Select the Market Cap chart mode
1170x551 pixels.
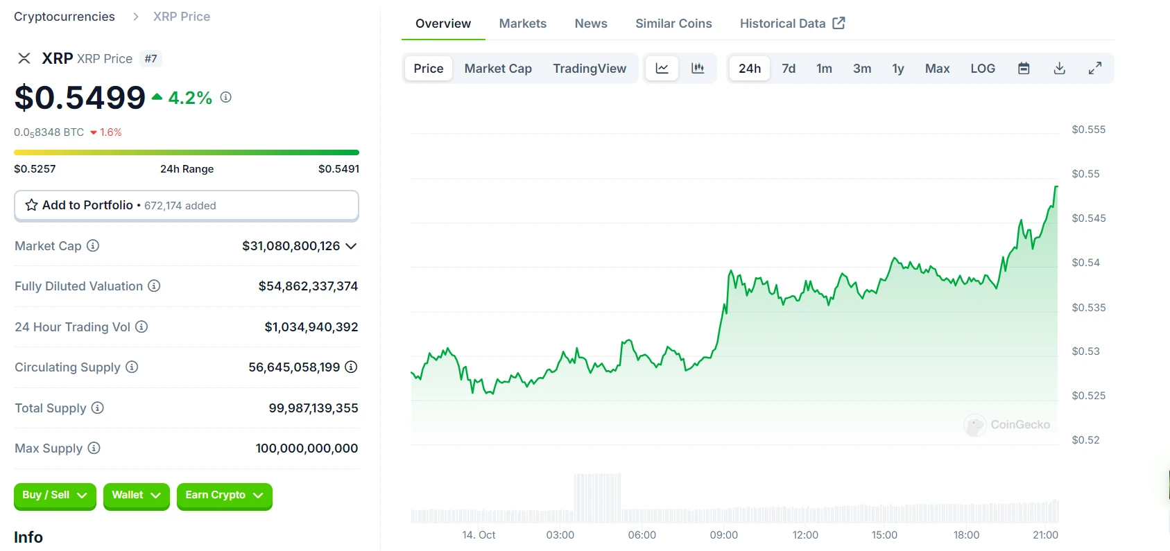click(x=498, y=69)
